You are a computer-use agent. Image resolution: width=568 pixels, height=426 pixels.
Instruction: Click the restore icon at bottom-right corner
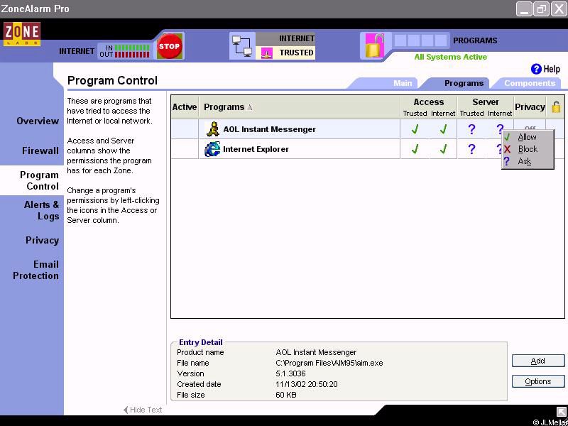(562, 412)
